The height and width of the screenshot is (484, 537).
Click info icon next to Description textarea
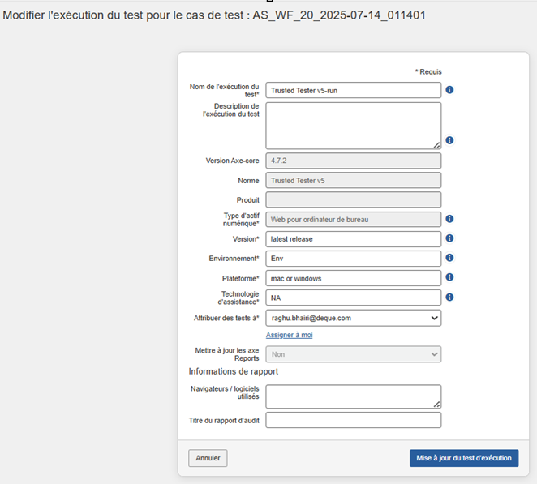[x=449, y=140]
